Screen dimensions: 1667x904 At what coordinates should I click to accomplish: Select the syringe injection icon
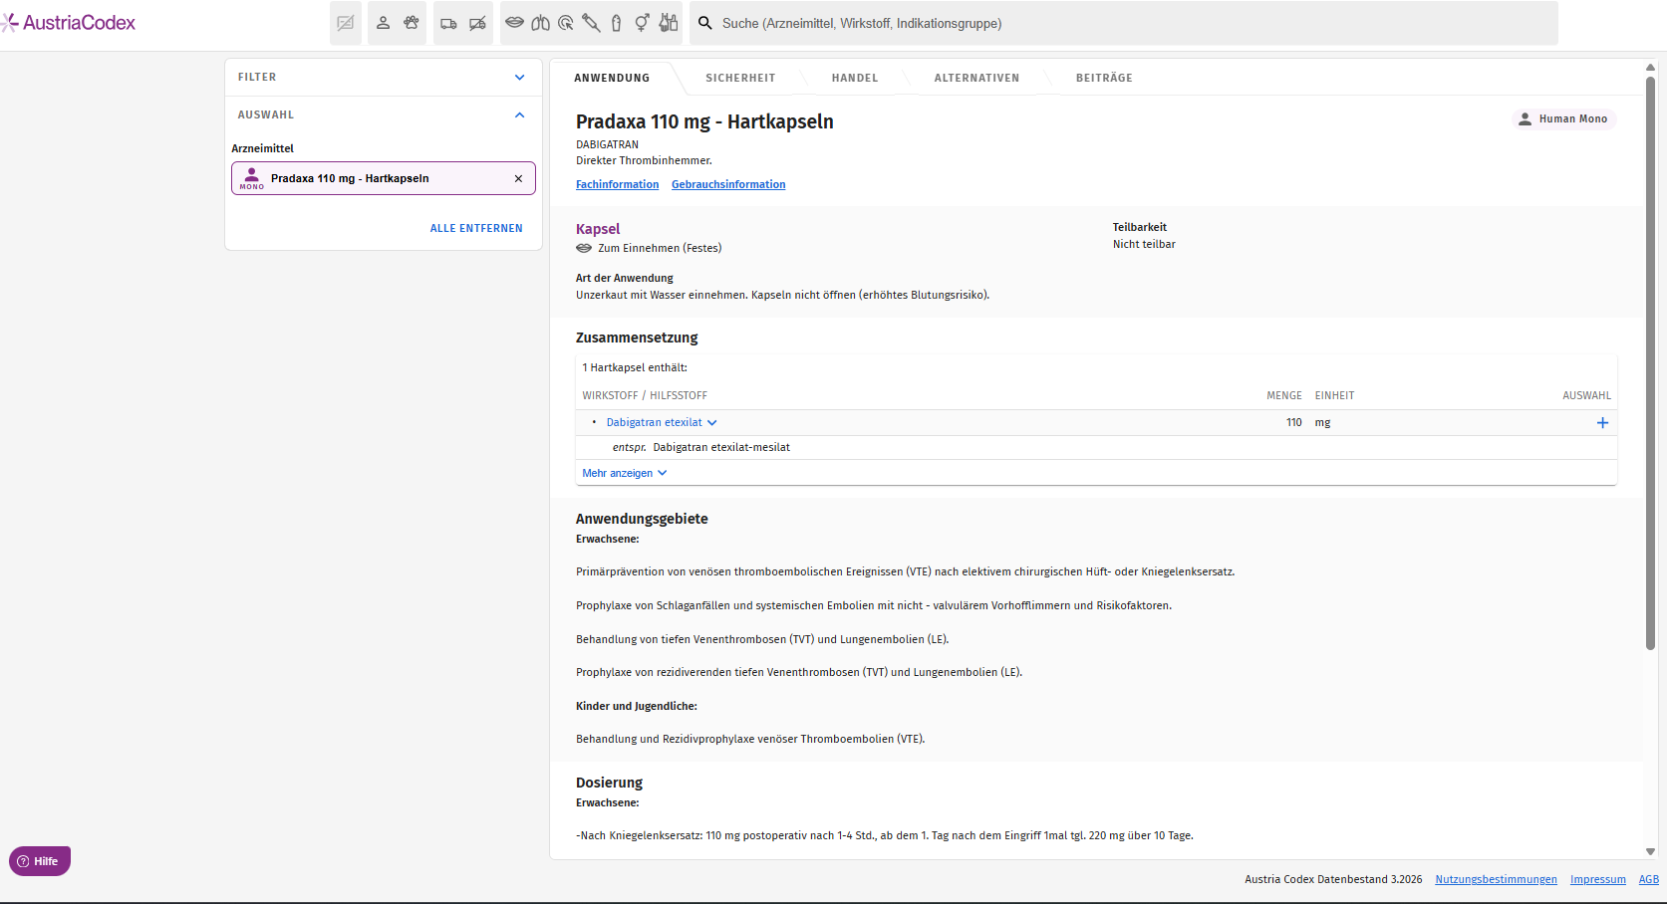pyautogui.click(x=591, y=23)
